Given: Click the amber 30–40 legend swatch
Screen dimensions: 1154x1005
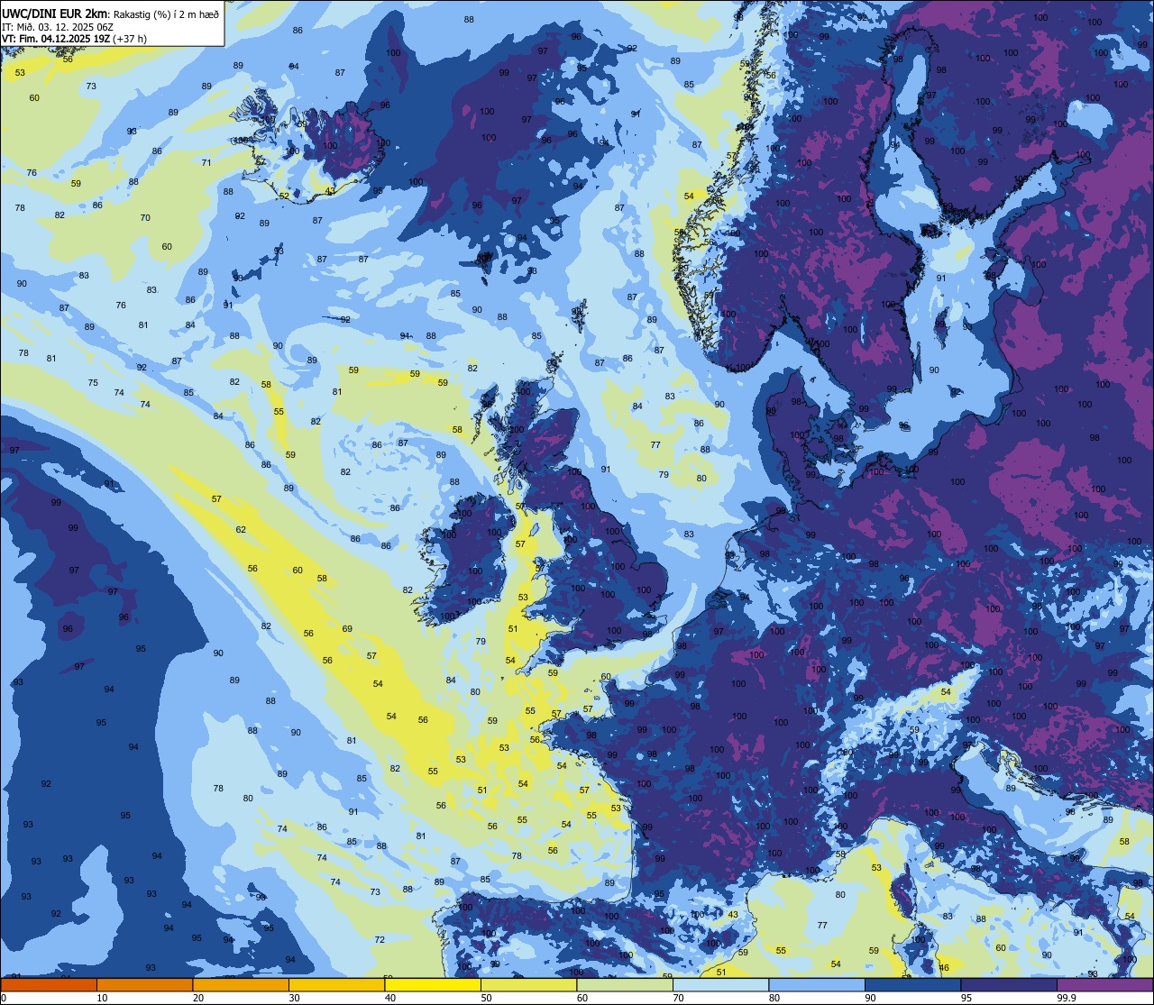Looking at the screenshot, I should pos(336,985).
